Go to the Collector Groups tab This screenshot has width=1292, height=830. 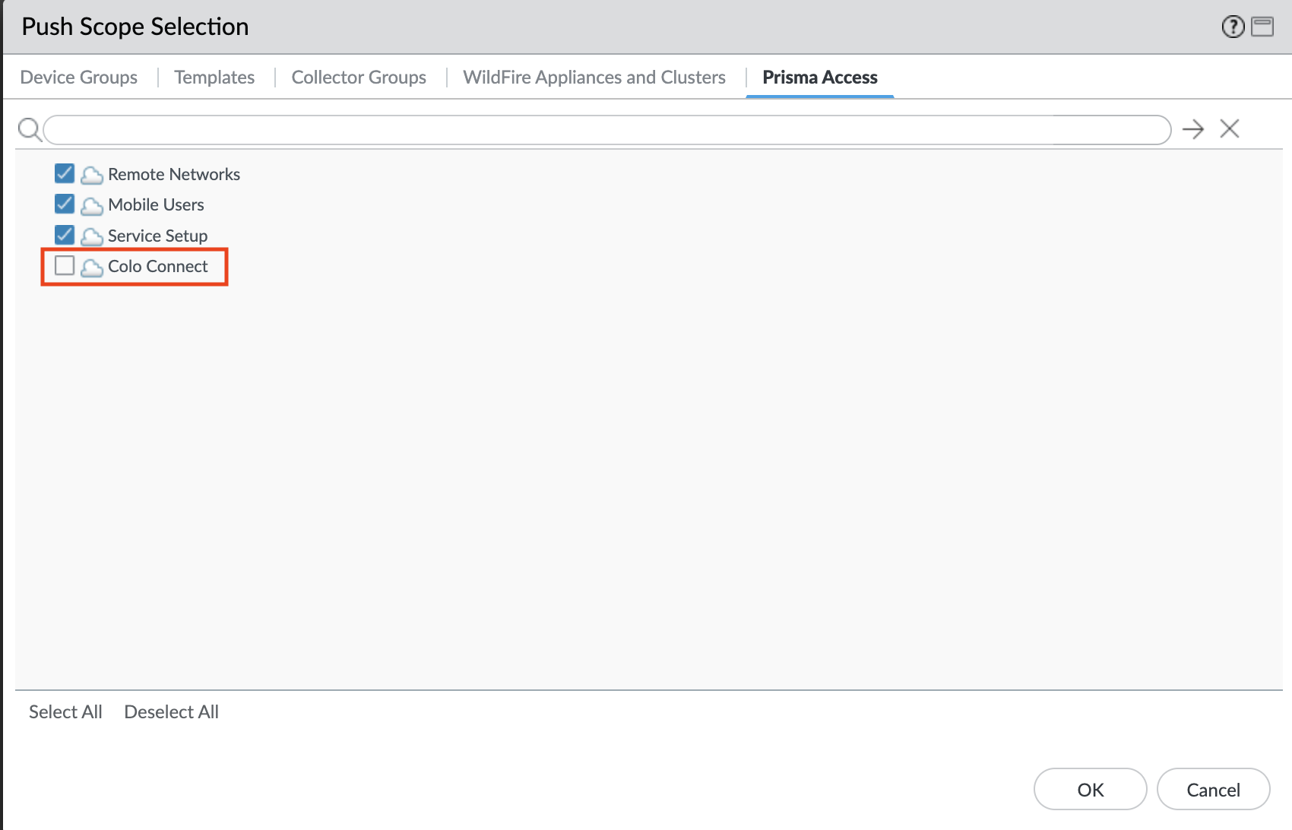pos(359,78)
